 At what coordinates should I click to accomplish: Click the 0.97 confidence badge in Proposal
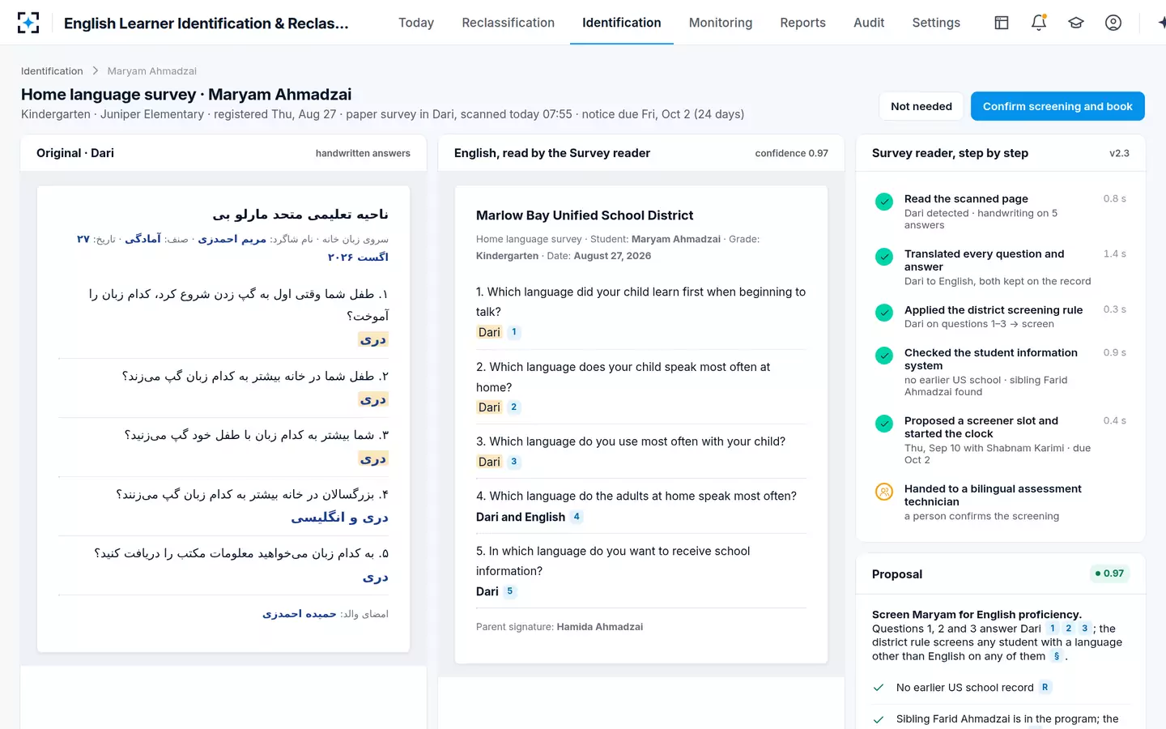[x=1109, y=573]
